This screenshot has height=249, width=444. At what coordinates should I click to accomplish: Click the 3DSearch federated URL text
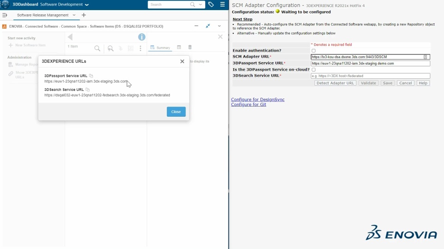tap(107, 95)
